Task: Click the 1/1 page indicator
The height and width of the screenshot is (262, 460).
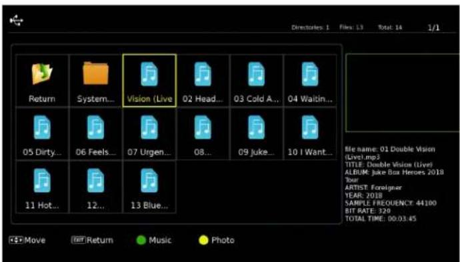Action: (433, 27)
